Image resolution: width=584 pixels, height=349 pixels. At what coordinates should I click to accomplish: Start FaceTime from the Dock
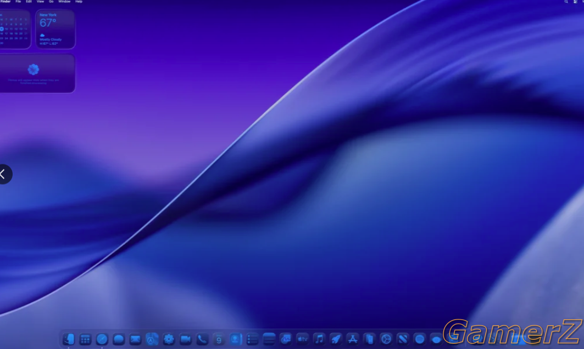pos(186,339)
